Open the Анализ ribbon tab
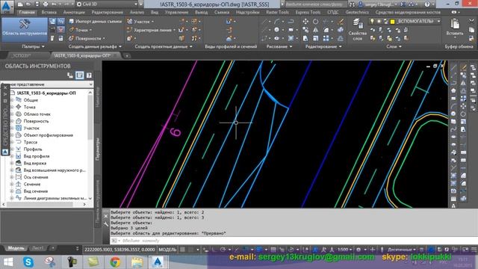The height and width of the screenshot is (269, 478). [x=137, y=12]
